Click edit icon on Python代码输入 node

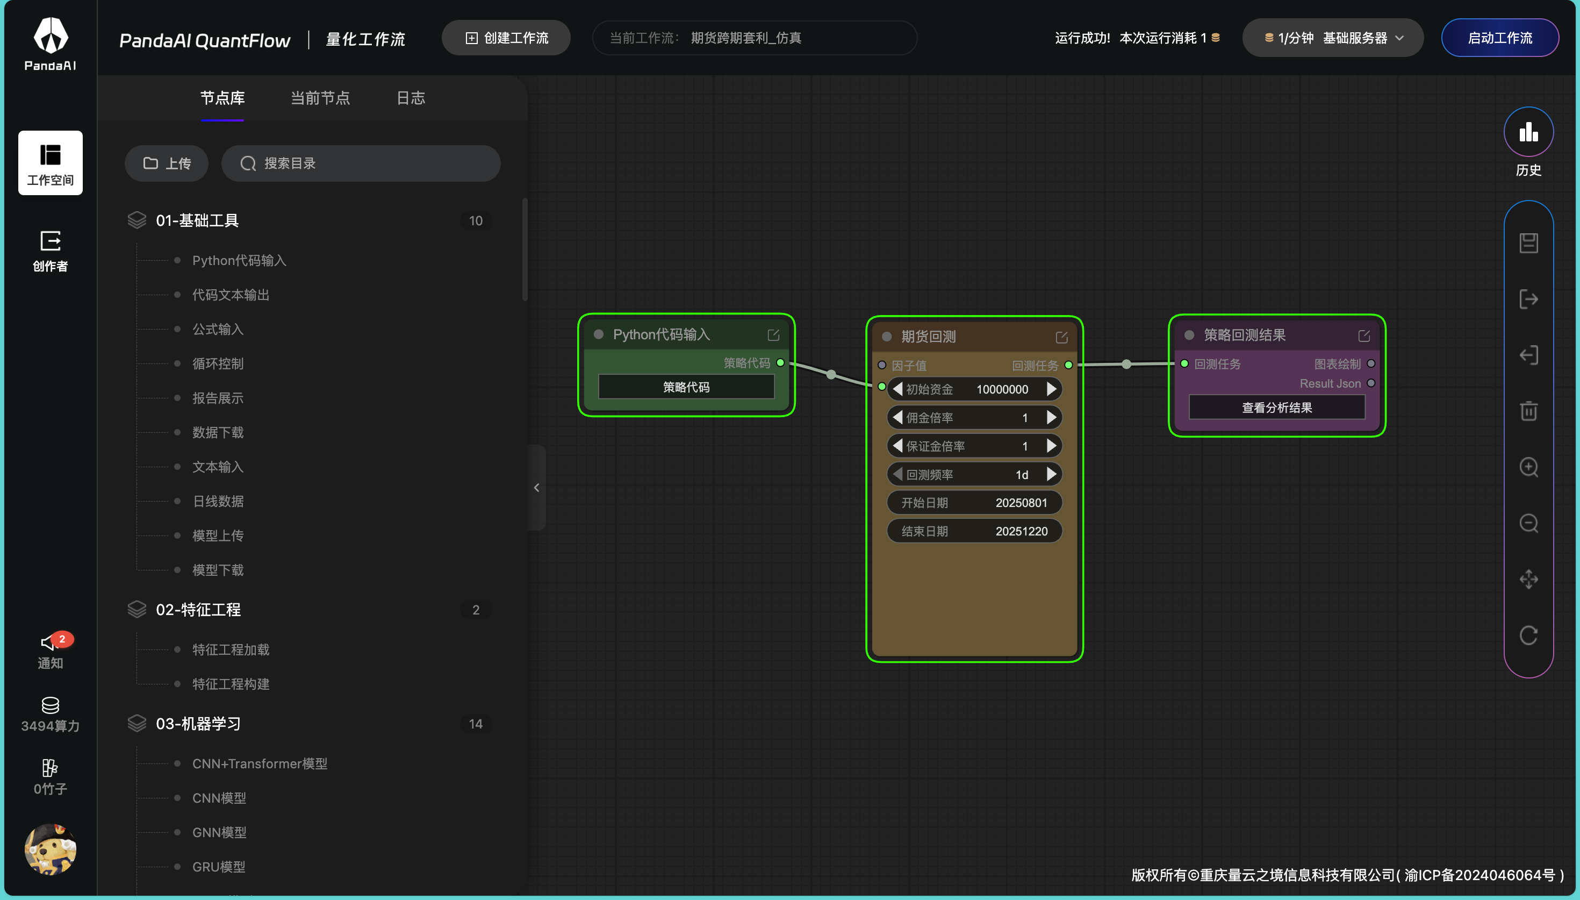773,335
